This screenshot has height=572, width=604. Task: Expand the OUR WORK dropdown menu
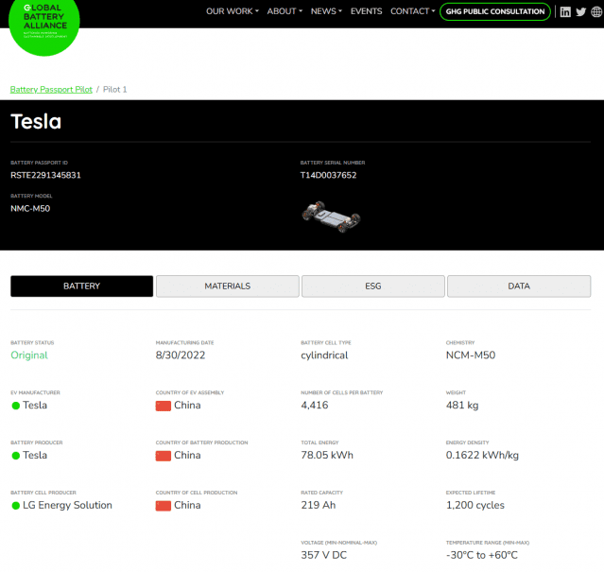[x=233, y=11]
